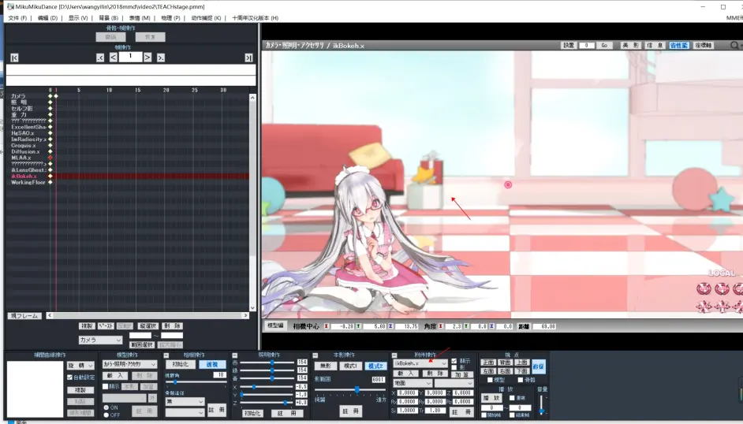Open empty bone dropdown in accessory panel

click(x=454, y=383)
